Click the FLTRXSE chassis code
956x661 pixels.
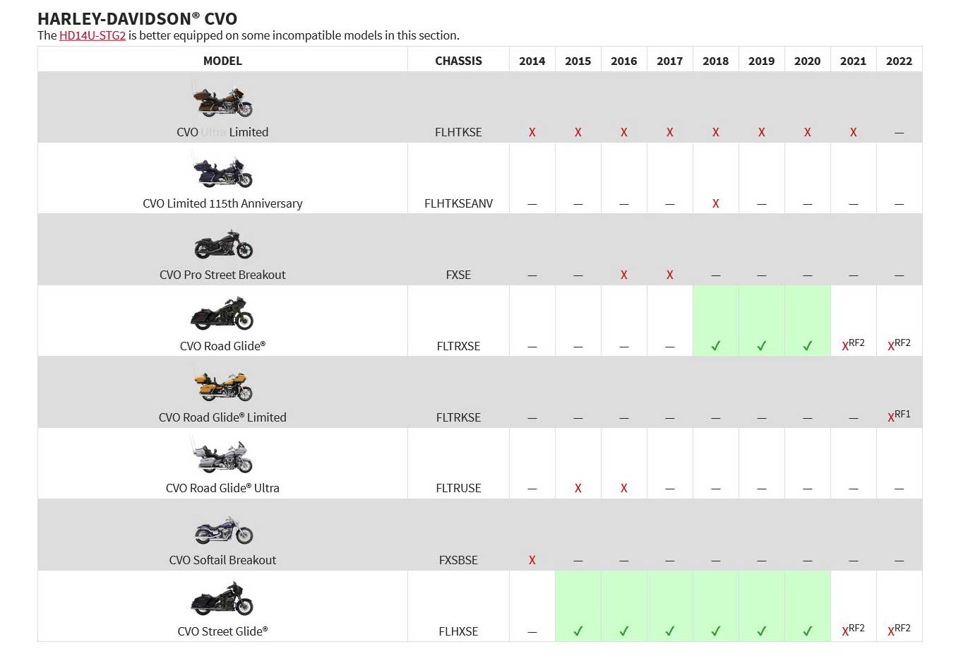click(x=458, y=346)
